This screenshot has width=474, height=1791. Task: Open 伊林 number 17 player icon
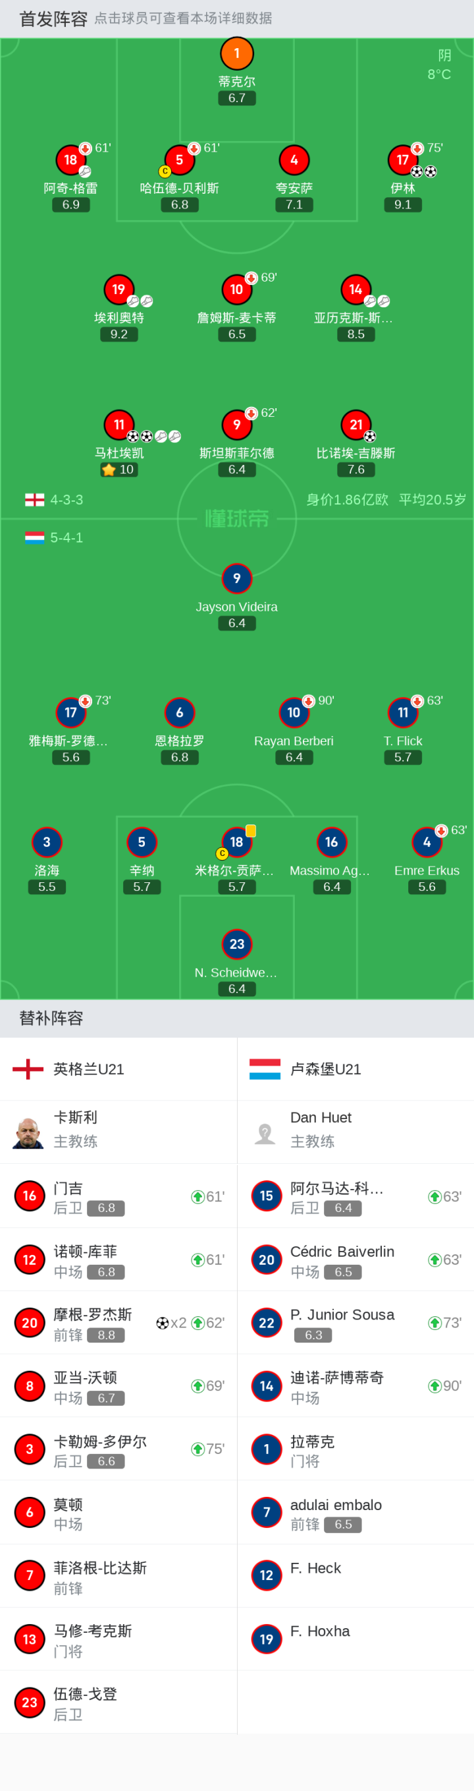pos(402,160)
